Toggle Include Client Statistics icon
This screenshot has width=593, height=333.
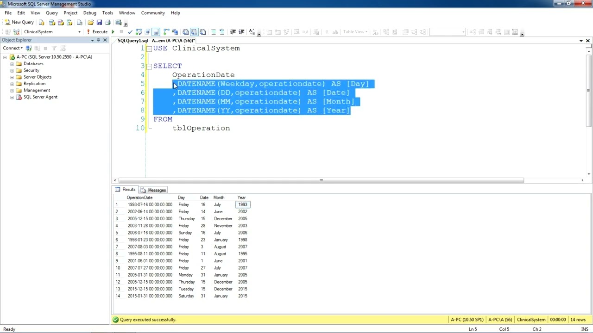(x=175, y=32)
